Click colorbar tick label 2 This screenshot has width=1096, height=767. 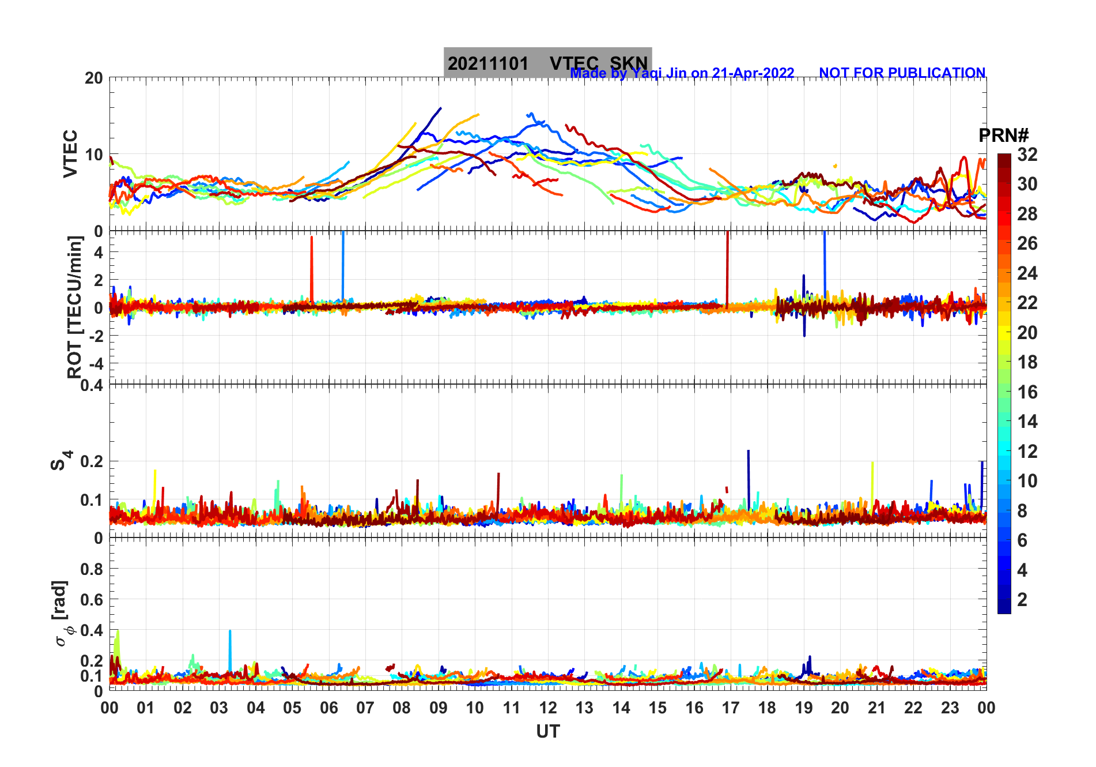(x=1022, y=600)
